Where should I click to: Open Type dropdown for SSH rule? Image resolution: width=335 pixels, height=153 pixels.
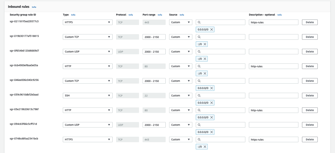[88, 95]
